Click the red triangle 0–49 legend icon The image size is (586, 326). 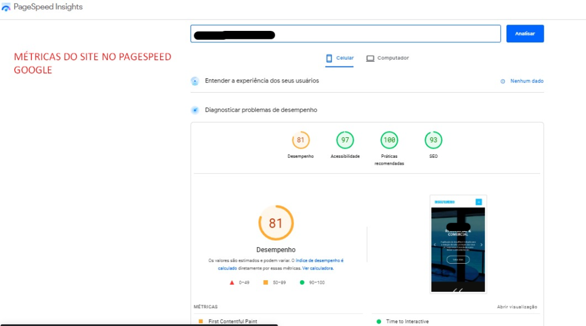232,283
